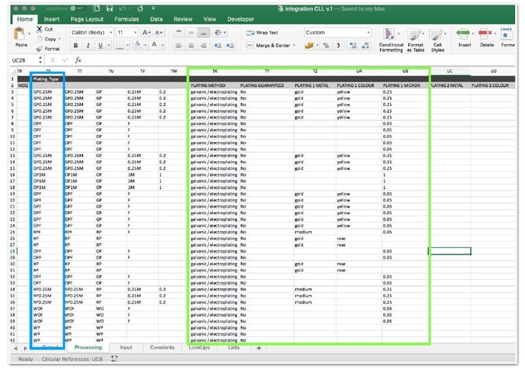Viewport: 525px width, 370px height.
Task: Open the Custom number format dropdown
Action: (x=369, y=33)
